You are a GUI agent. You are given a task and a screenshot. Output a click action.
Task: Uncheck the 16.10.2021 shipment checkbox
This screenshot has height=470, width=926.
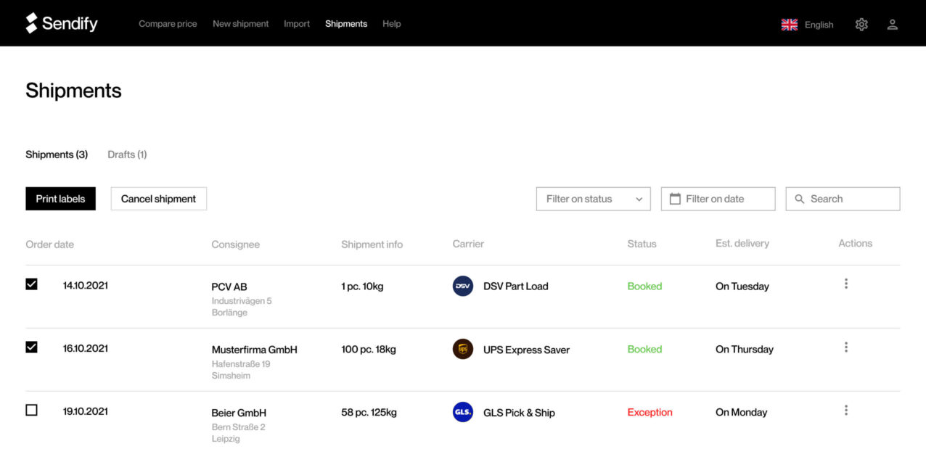(x=31, y=347)
